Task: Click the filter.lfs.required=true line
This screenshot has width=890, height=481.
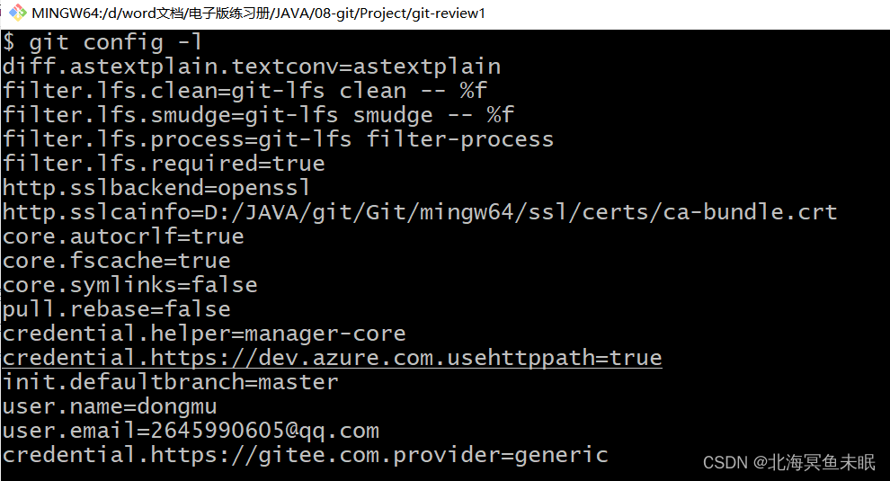Action: pyautogui.click(x=164, y=165)
